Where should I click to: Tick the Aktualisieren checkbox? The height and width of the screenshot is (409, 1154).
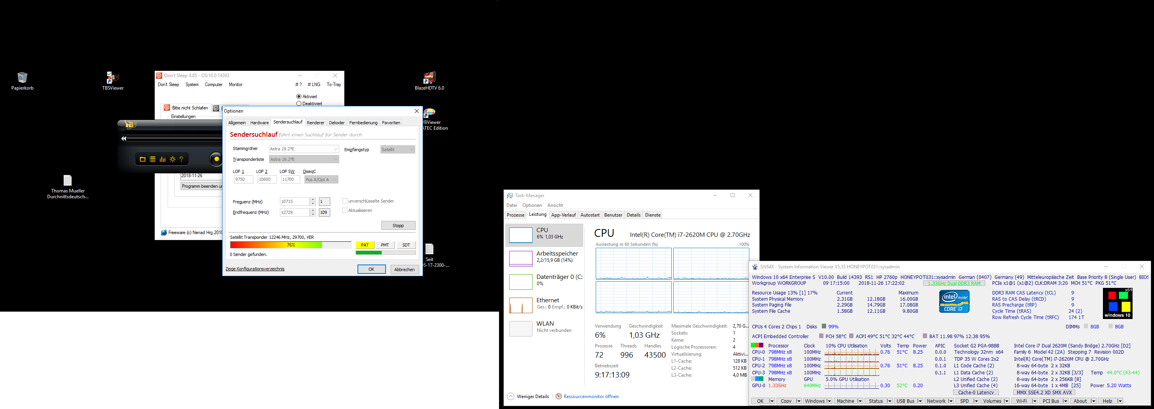point(345,210)
